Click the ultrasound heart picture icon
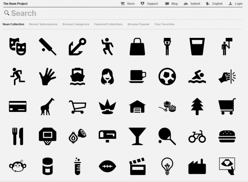Viewport: 248px width, 182px height. [227, 166]
